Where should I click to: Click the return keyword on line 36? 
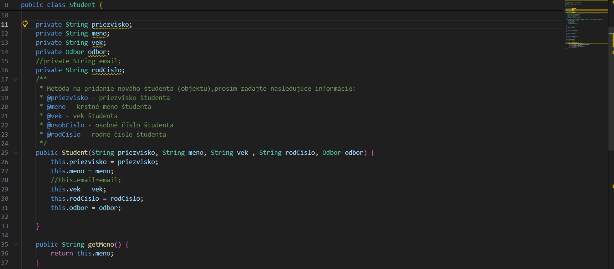point(62,254)
